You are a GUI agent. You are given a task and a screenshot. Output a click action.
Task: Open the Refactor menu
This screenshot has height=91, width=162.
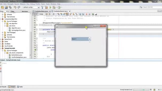tap(23, 4)
